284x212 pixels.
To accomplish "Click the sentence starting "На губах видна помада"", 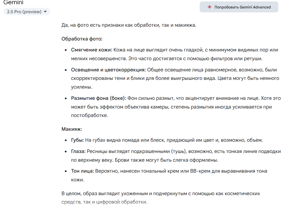I will [x=174, y=140].
